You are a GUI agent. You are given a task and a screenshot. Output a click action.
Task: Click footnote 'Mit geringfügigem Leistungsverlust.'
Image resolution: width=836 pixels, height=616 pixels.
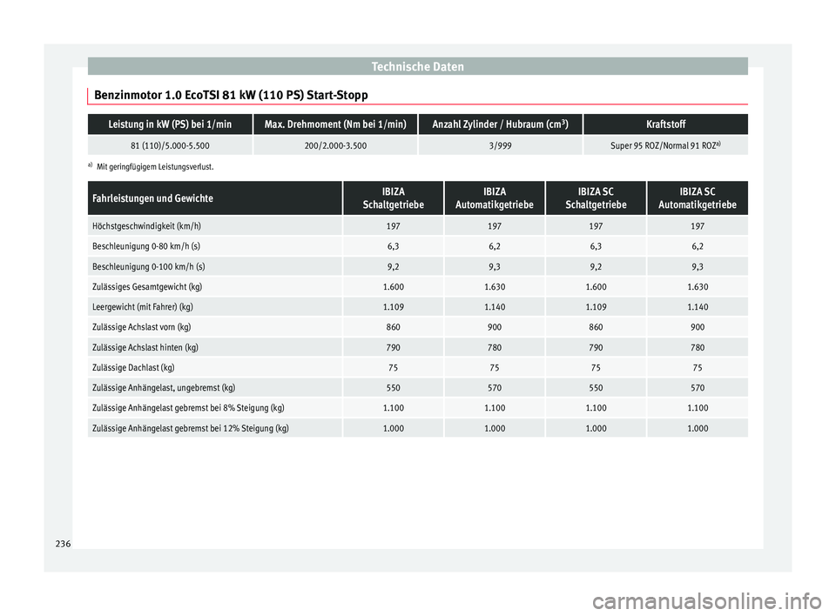click(155, 167)
